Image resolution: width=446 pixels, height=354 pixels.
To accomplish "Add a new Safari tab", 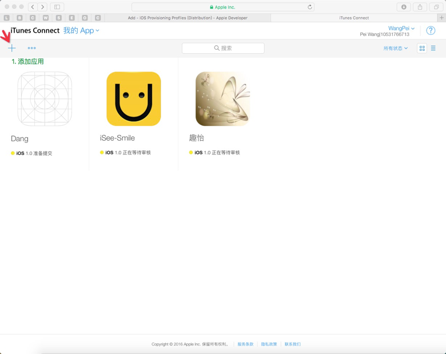I will (x=441, y=18).
